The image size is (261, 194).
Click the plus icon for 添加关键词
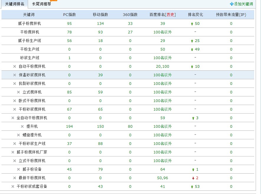[x=231, y=4]
